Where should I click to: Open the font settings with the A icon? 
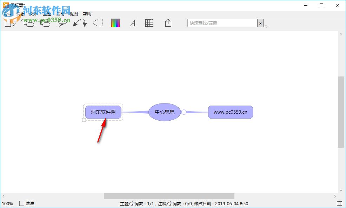(133, 22)
